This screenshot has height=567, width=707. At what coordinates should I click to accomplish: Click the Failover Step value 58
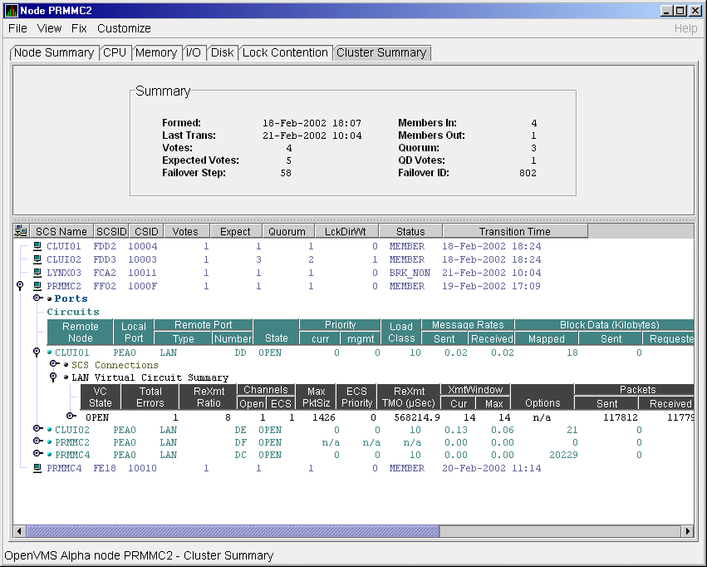point(286,173)
